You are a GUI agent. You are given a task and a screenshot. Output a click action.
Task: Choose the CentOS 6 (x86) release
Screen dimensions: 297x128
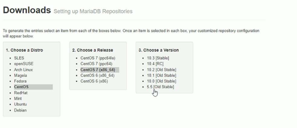[x=94, y=81]
